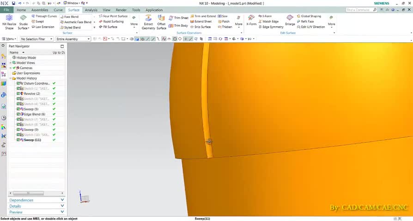This screenshot has height=221, width=413.
Task: Open More in Surface group
Action: [134, 21]
